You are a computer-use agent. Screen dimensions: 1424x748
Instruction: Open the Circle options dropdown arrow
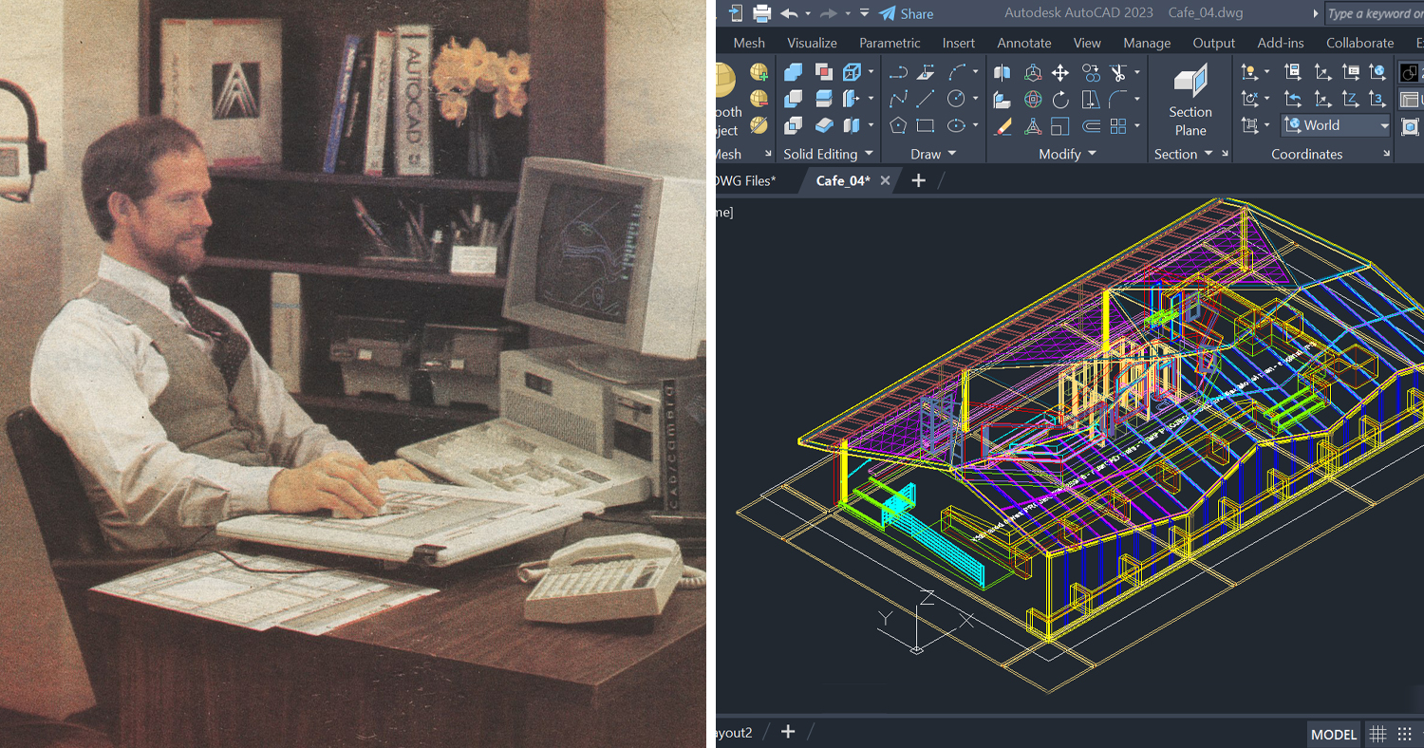pyautogui.click(x=976, y=99)
